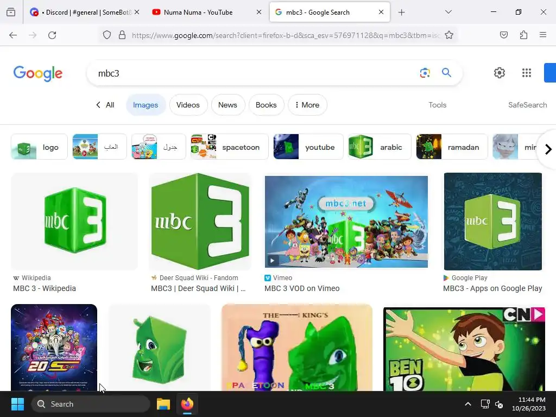
Task: Open the Deer Squad Wiki logo image
Action: coord(200,222)
